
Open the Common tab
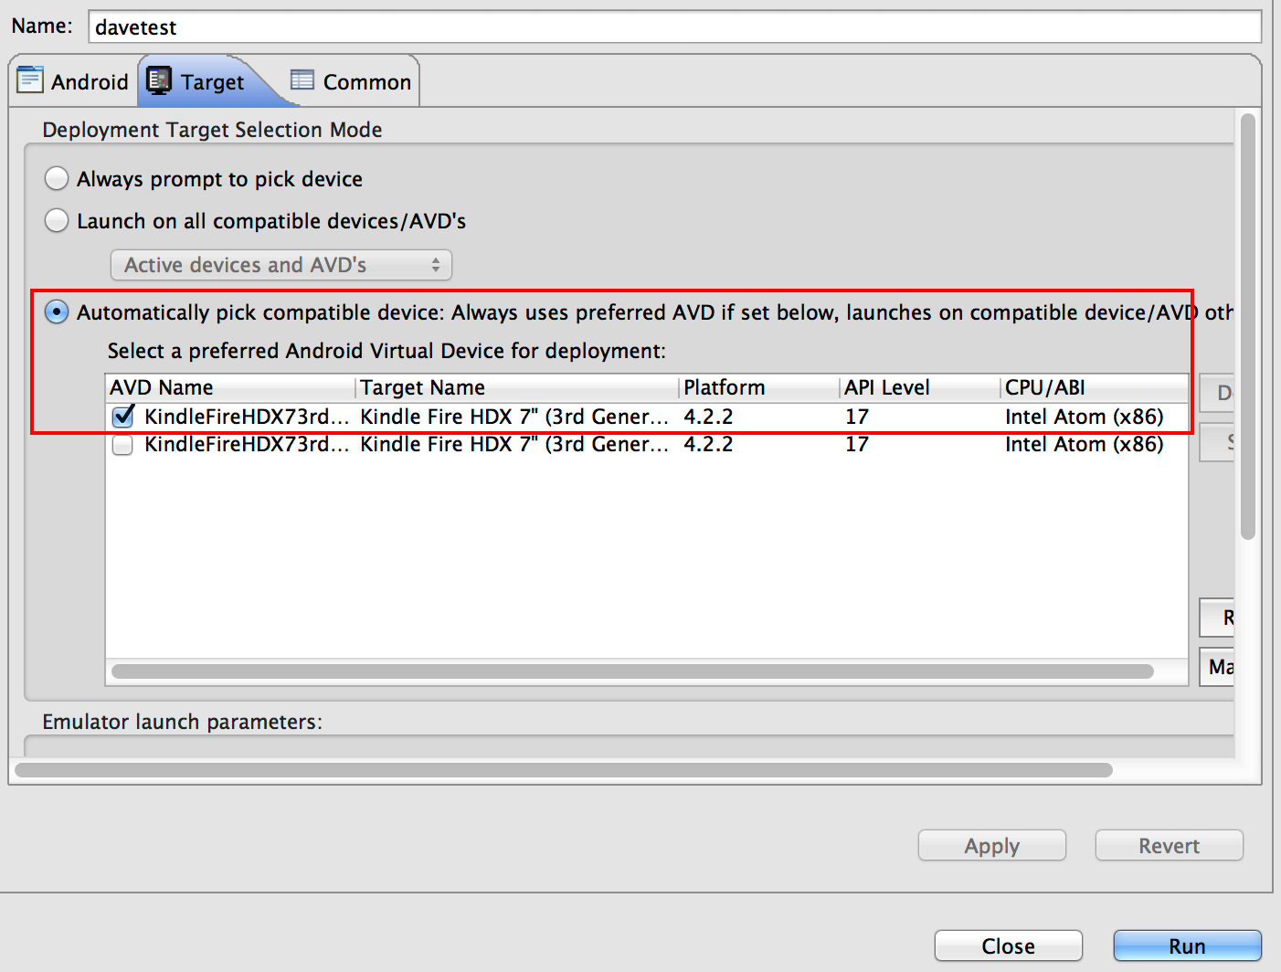coord(351,81)
